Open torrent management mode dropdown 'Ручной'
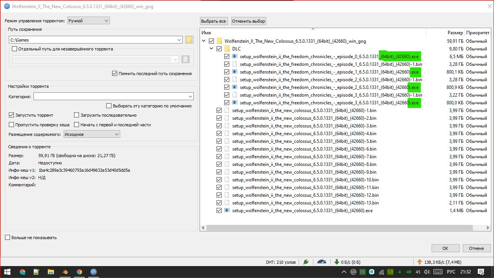Screen dimensions: 494x278 click(88, 21)
